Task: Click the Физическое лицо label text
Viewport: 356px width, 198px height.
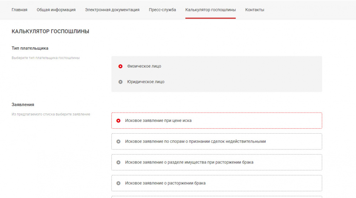Action: pyautogui.click(x=144, y=66)
